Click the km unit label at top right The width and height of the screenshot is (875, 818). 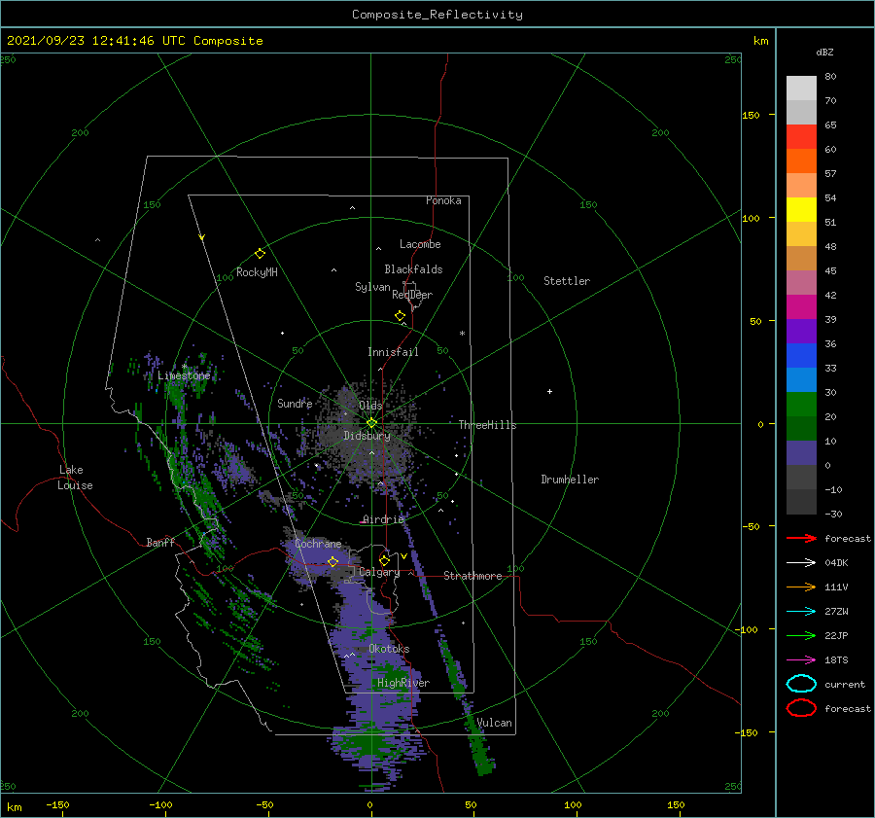pos(760,41)
